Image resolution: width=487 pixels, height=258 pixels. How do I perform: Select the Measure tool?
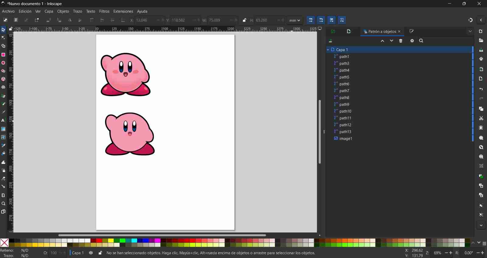click(3, 195)
